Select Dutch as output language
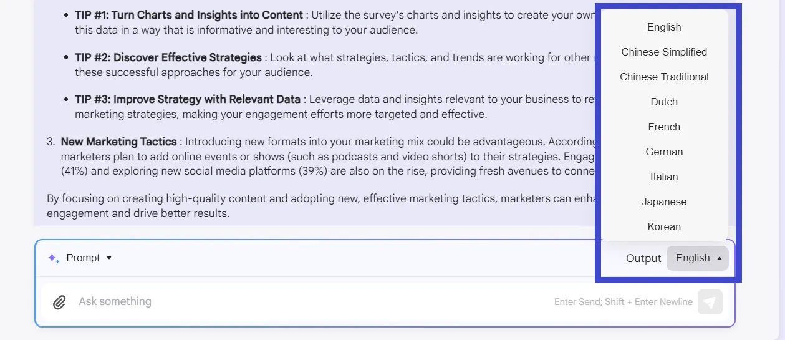The image size is (785, 340). pos(664,102)
